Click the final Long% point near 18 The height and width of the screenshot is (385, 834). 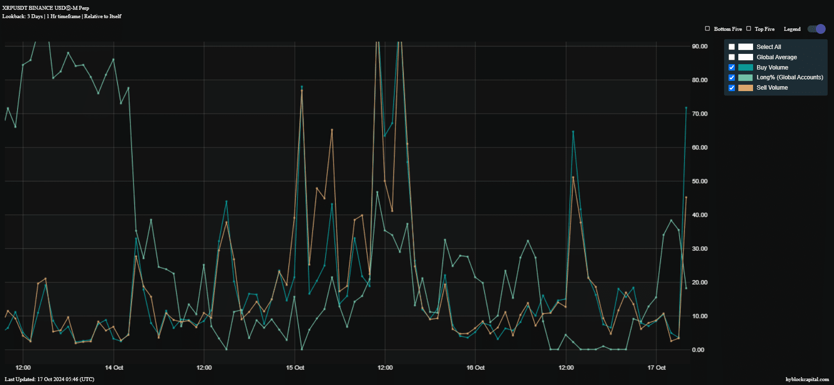pyautogui.click(x=686, y=288)
